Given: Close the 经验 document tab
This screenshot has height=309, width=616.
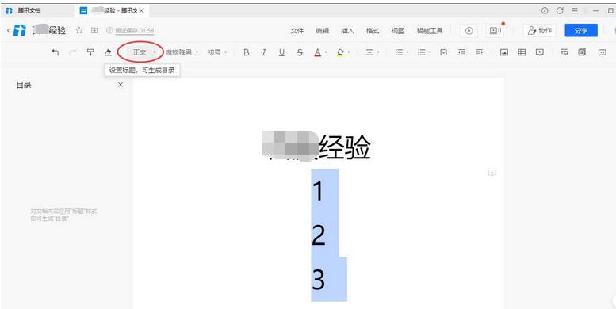Looking at the screenshot, I should point(141,11).
